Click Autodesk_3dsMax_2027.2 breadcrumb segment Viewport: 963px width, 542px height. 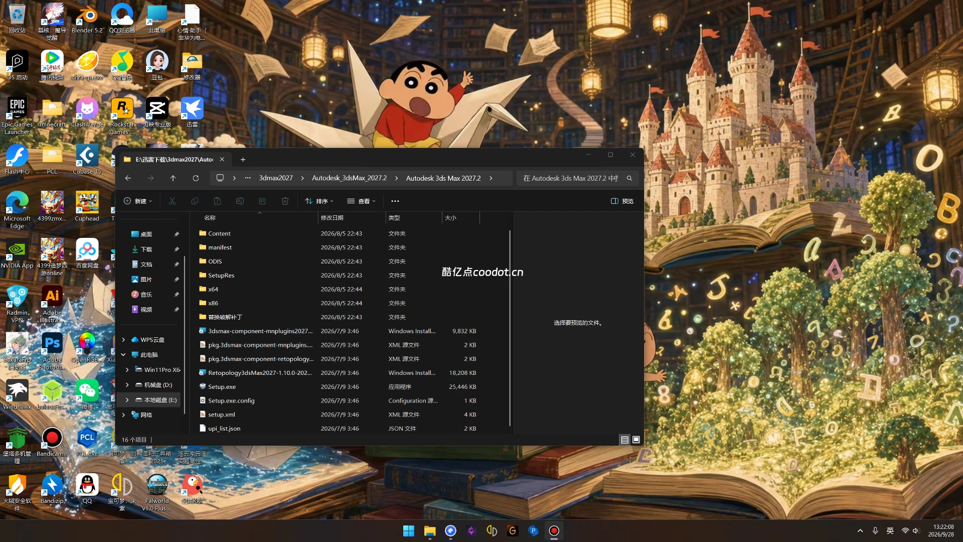(349, 178)
